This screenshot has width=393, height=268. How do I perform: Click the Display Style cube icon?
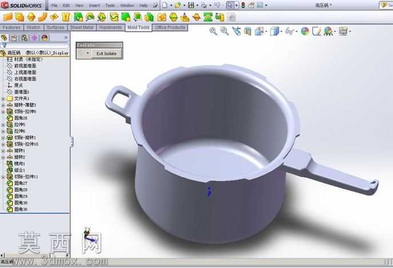tap(274, 31)
